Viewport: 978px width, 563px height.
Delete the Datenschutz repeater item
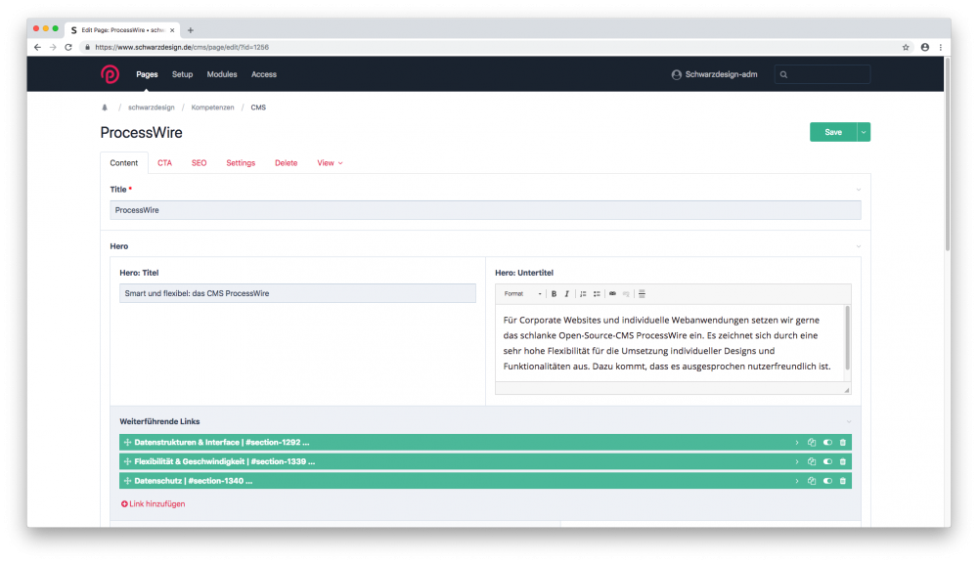click(x=842, y=480)
